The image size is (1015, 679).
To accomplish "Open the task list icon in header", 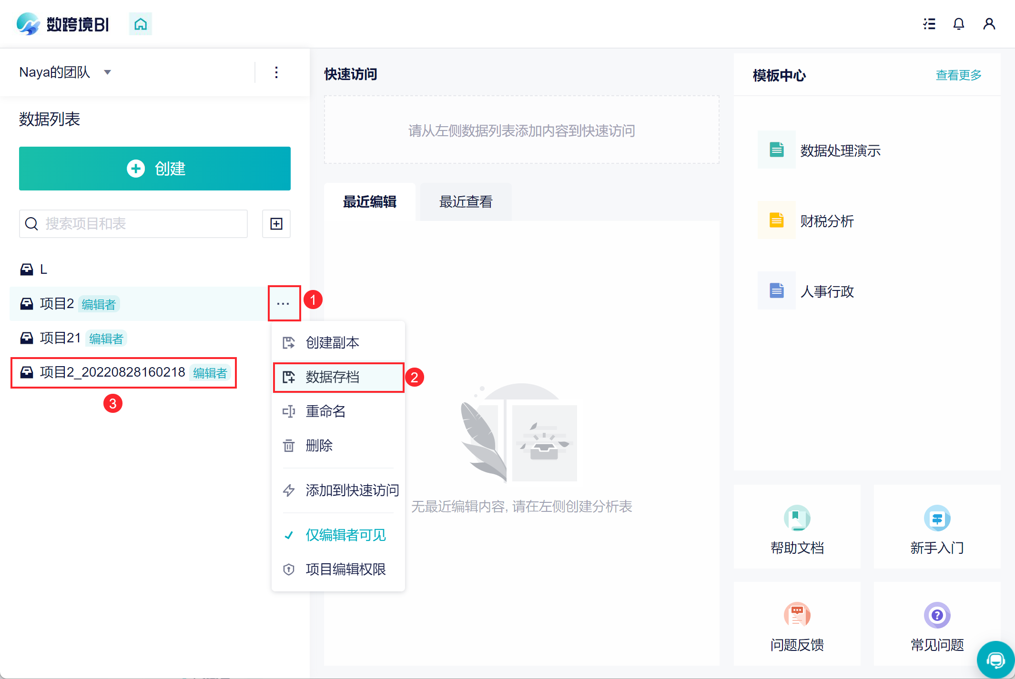I will point(929,24).
